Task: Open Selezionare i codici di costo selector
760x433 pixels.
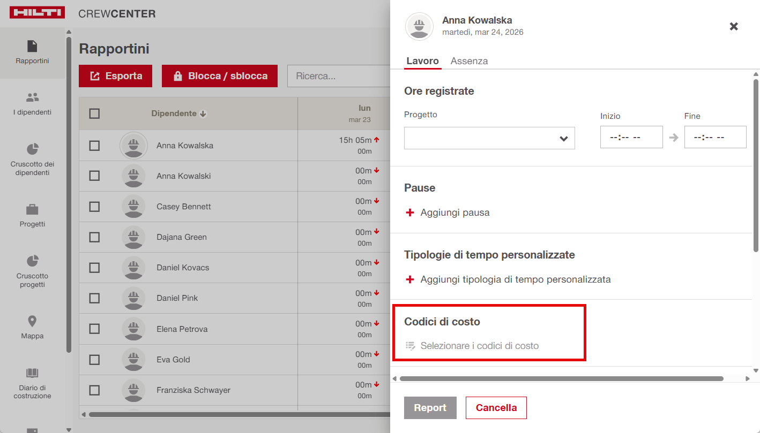Action: click(x=479, y=346)
